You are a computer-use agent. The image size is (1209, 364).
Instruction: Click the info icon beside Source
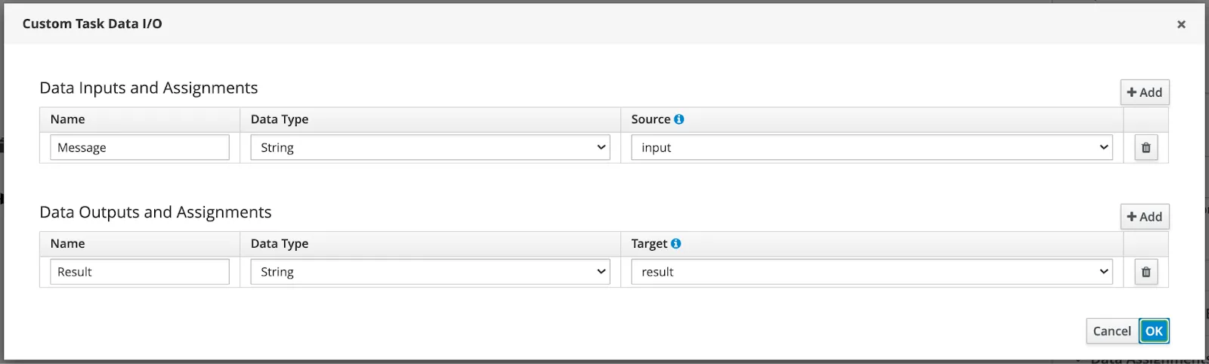point(679,119)
